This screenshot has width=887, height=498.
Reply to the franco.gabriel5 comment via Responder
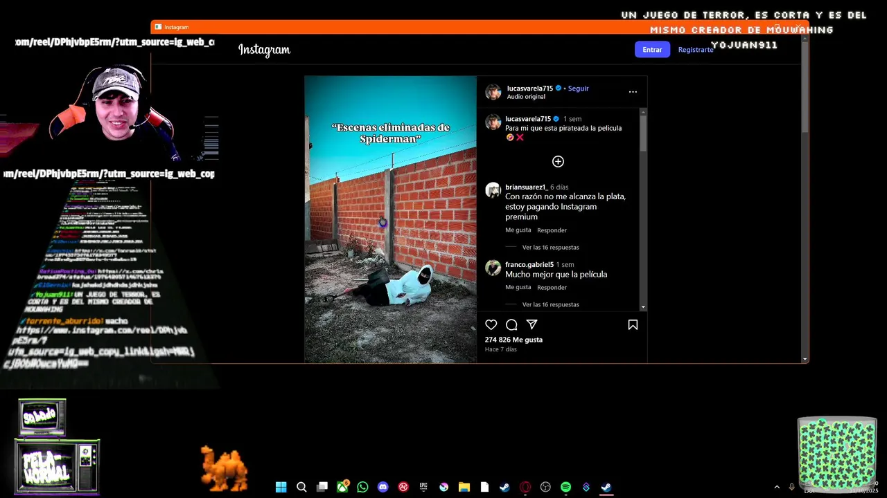(552, 287)
